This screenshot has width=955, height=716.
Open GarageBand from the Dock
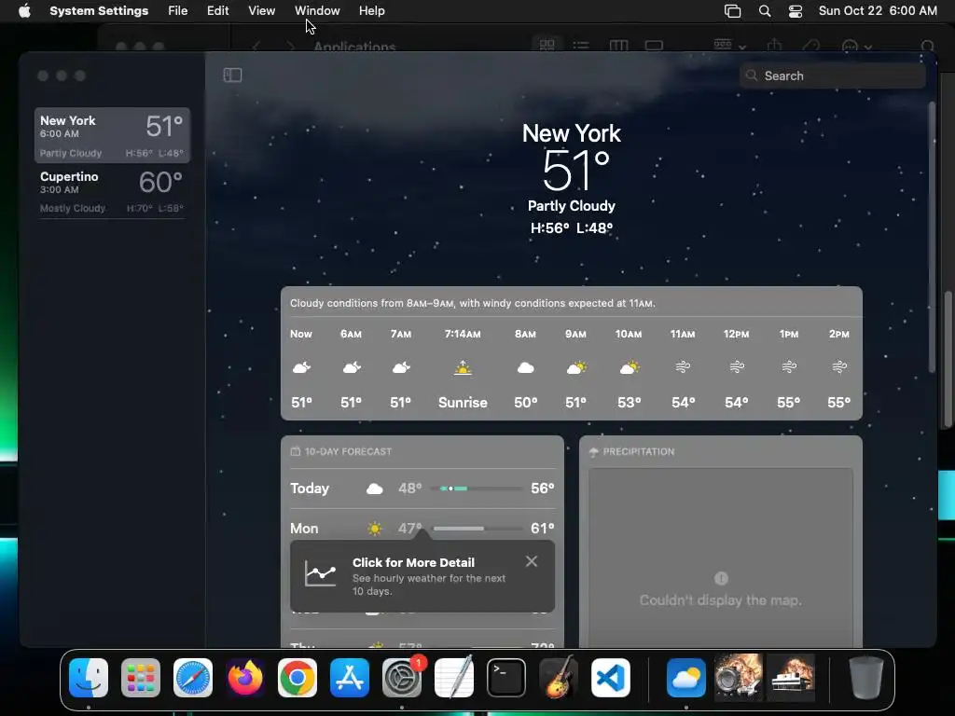[559, 678]
